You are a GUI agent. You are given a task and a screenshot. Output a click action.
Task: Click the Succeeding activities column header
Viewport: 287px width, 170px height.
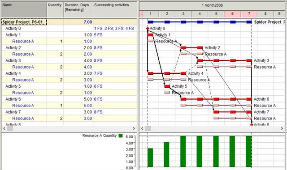click(115, 10)
